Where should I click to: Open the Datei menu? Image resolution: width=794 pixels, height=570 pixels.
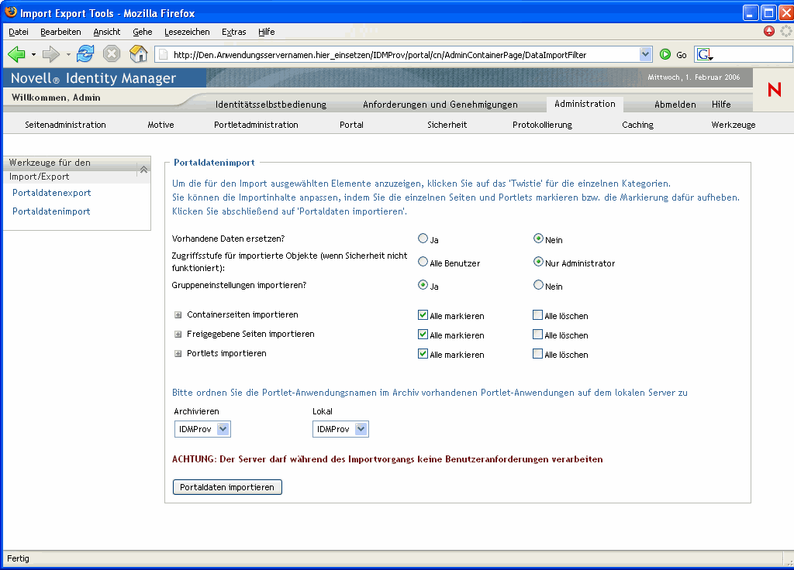[x=19, y=32]
